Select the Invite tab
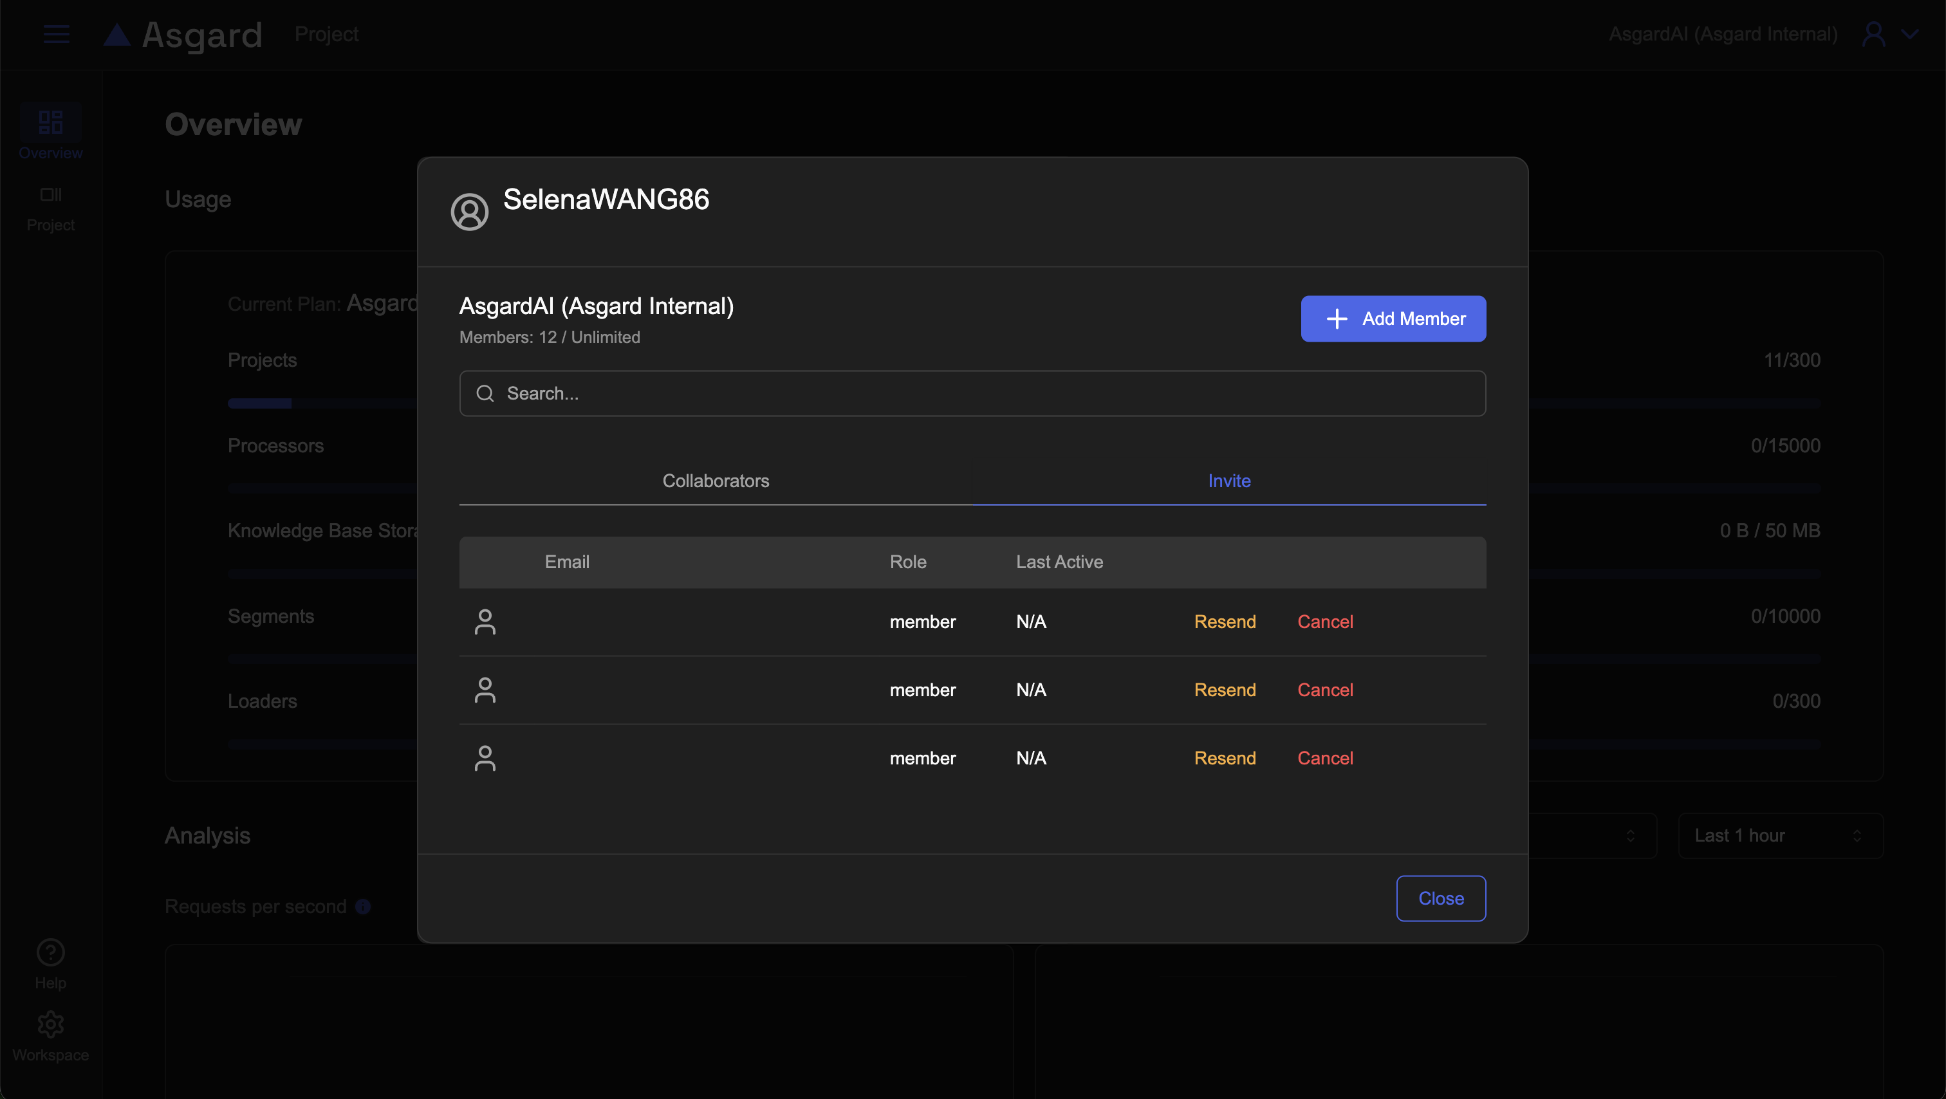Viewport: 1946px width, 1099px height. click(1228, 481)
